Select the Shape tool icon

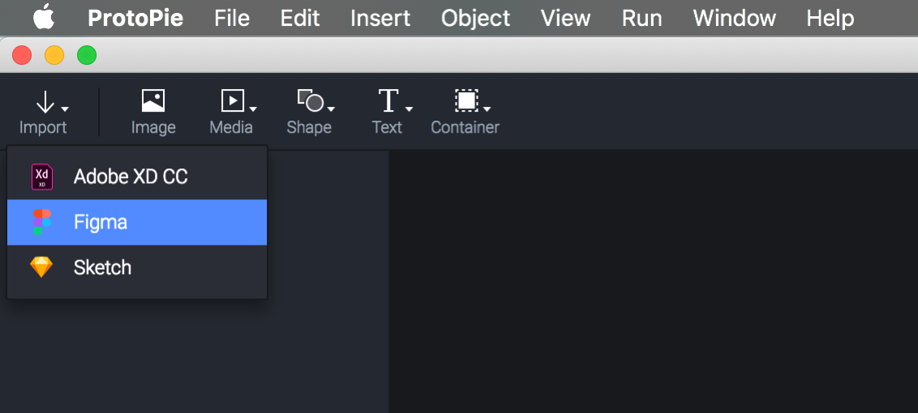(x=310, y=101)
